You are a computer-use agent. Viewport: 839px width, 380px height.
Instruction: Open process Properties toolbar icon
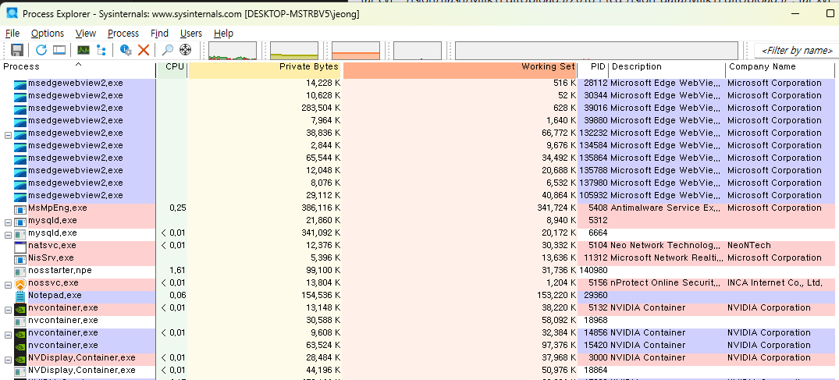click(126, 50)
